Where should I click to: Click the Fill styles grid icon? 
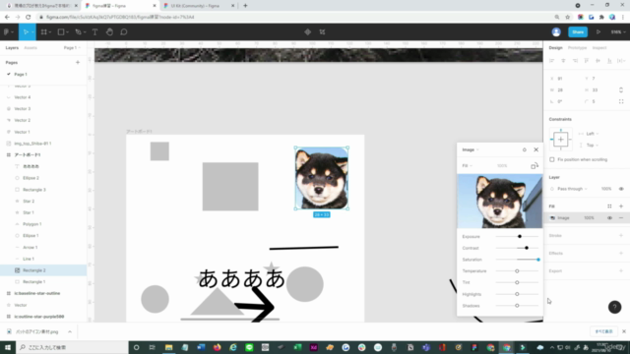(x=609, y=206)
